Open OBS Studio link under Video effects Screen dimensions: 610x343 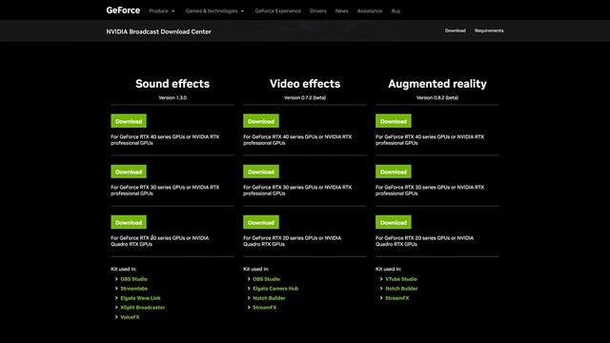point(266,279)
